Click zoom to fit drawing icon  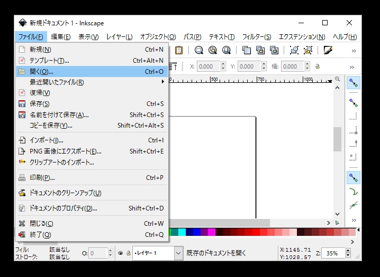pos(213,50)
